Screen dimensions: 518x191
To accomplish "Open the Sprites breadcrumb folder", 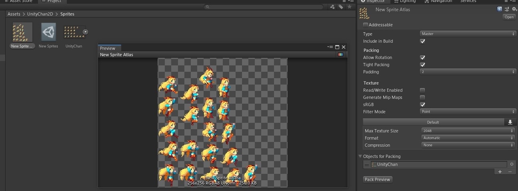I will 67,14.
